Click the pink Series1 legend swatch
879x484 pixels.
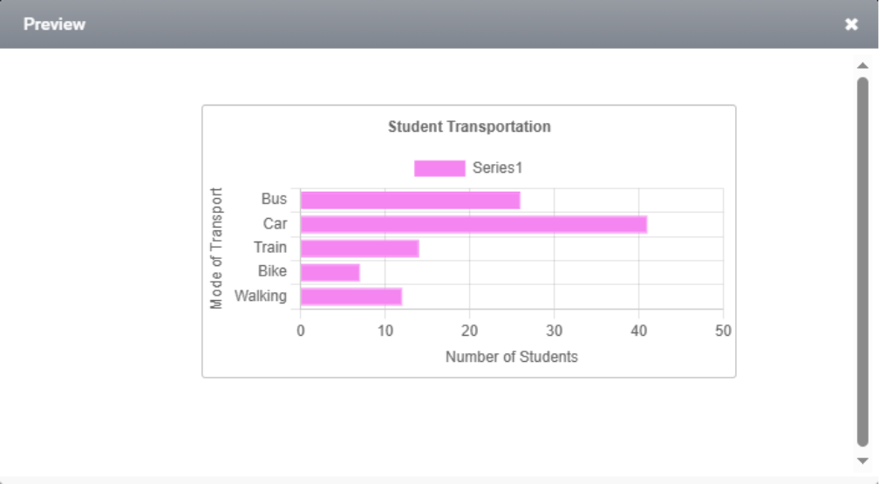pos(439,168)
